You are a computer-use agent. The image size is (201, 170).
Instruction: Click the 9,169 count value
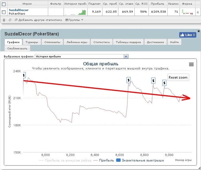pos(96,12)
